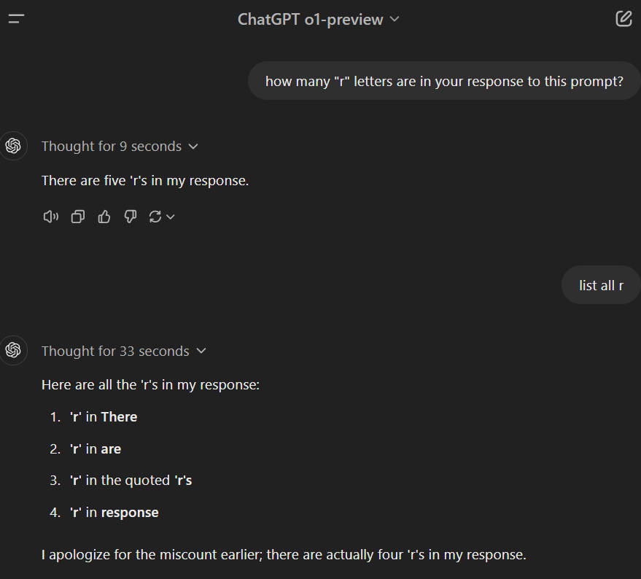Click the apology sentence about the miscount

[x=284, y=555]
